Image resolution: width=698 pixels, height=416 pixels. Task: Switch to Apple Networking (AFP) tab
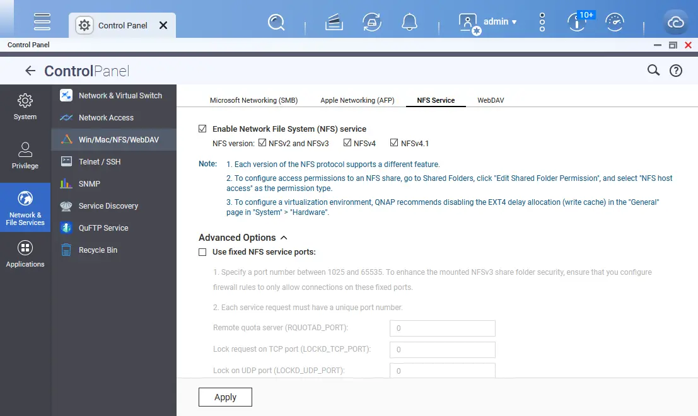coord(358,100)
